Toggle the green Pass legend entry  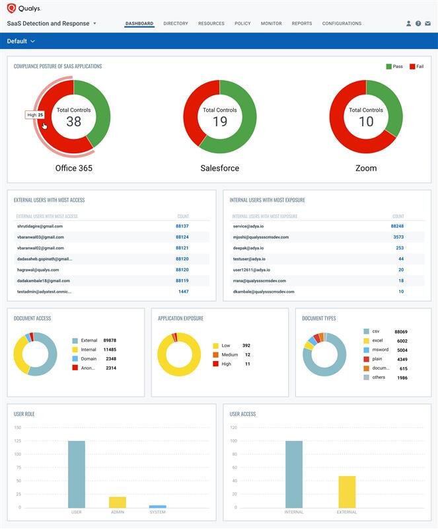[394, 67]
